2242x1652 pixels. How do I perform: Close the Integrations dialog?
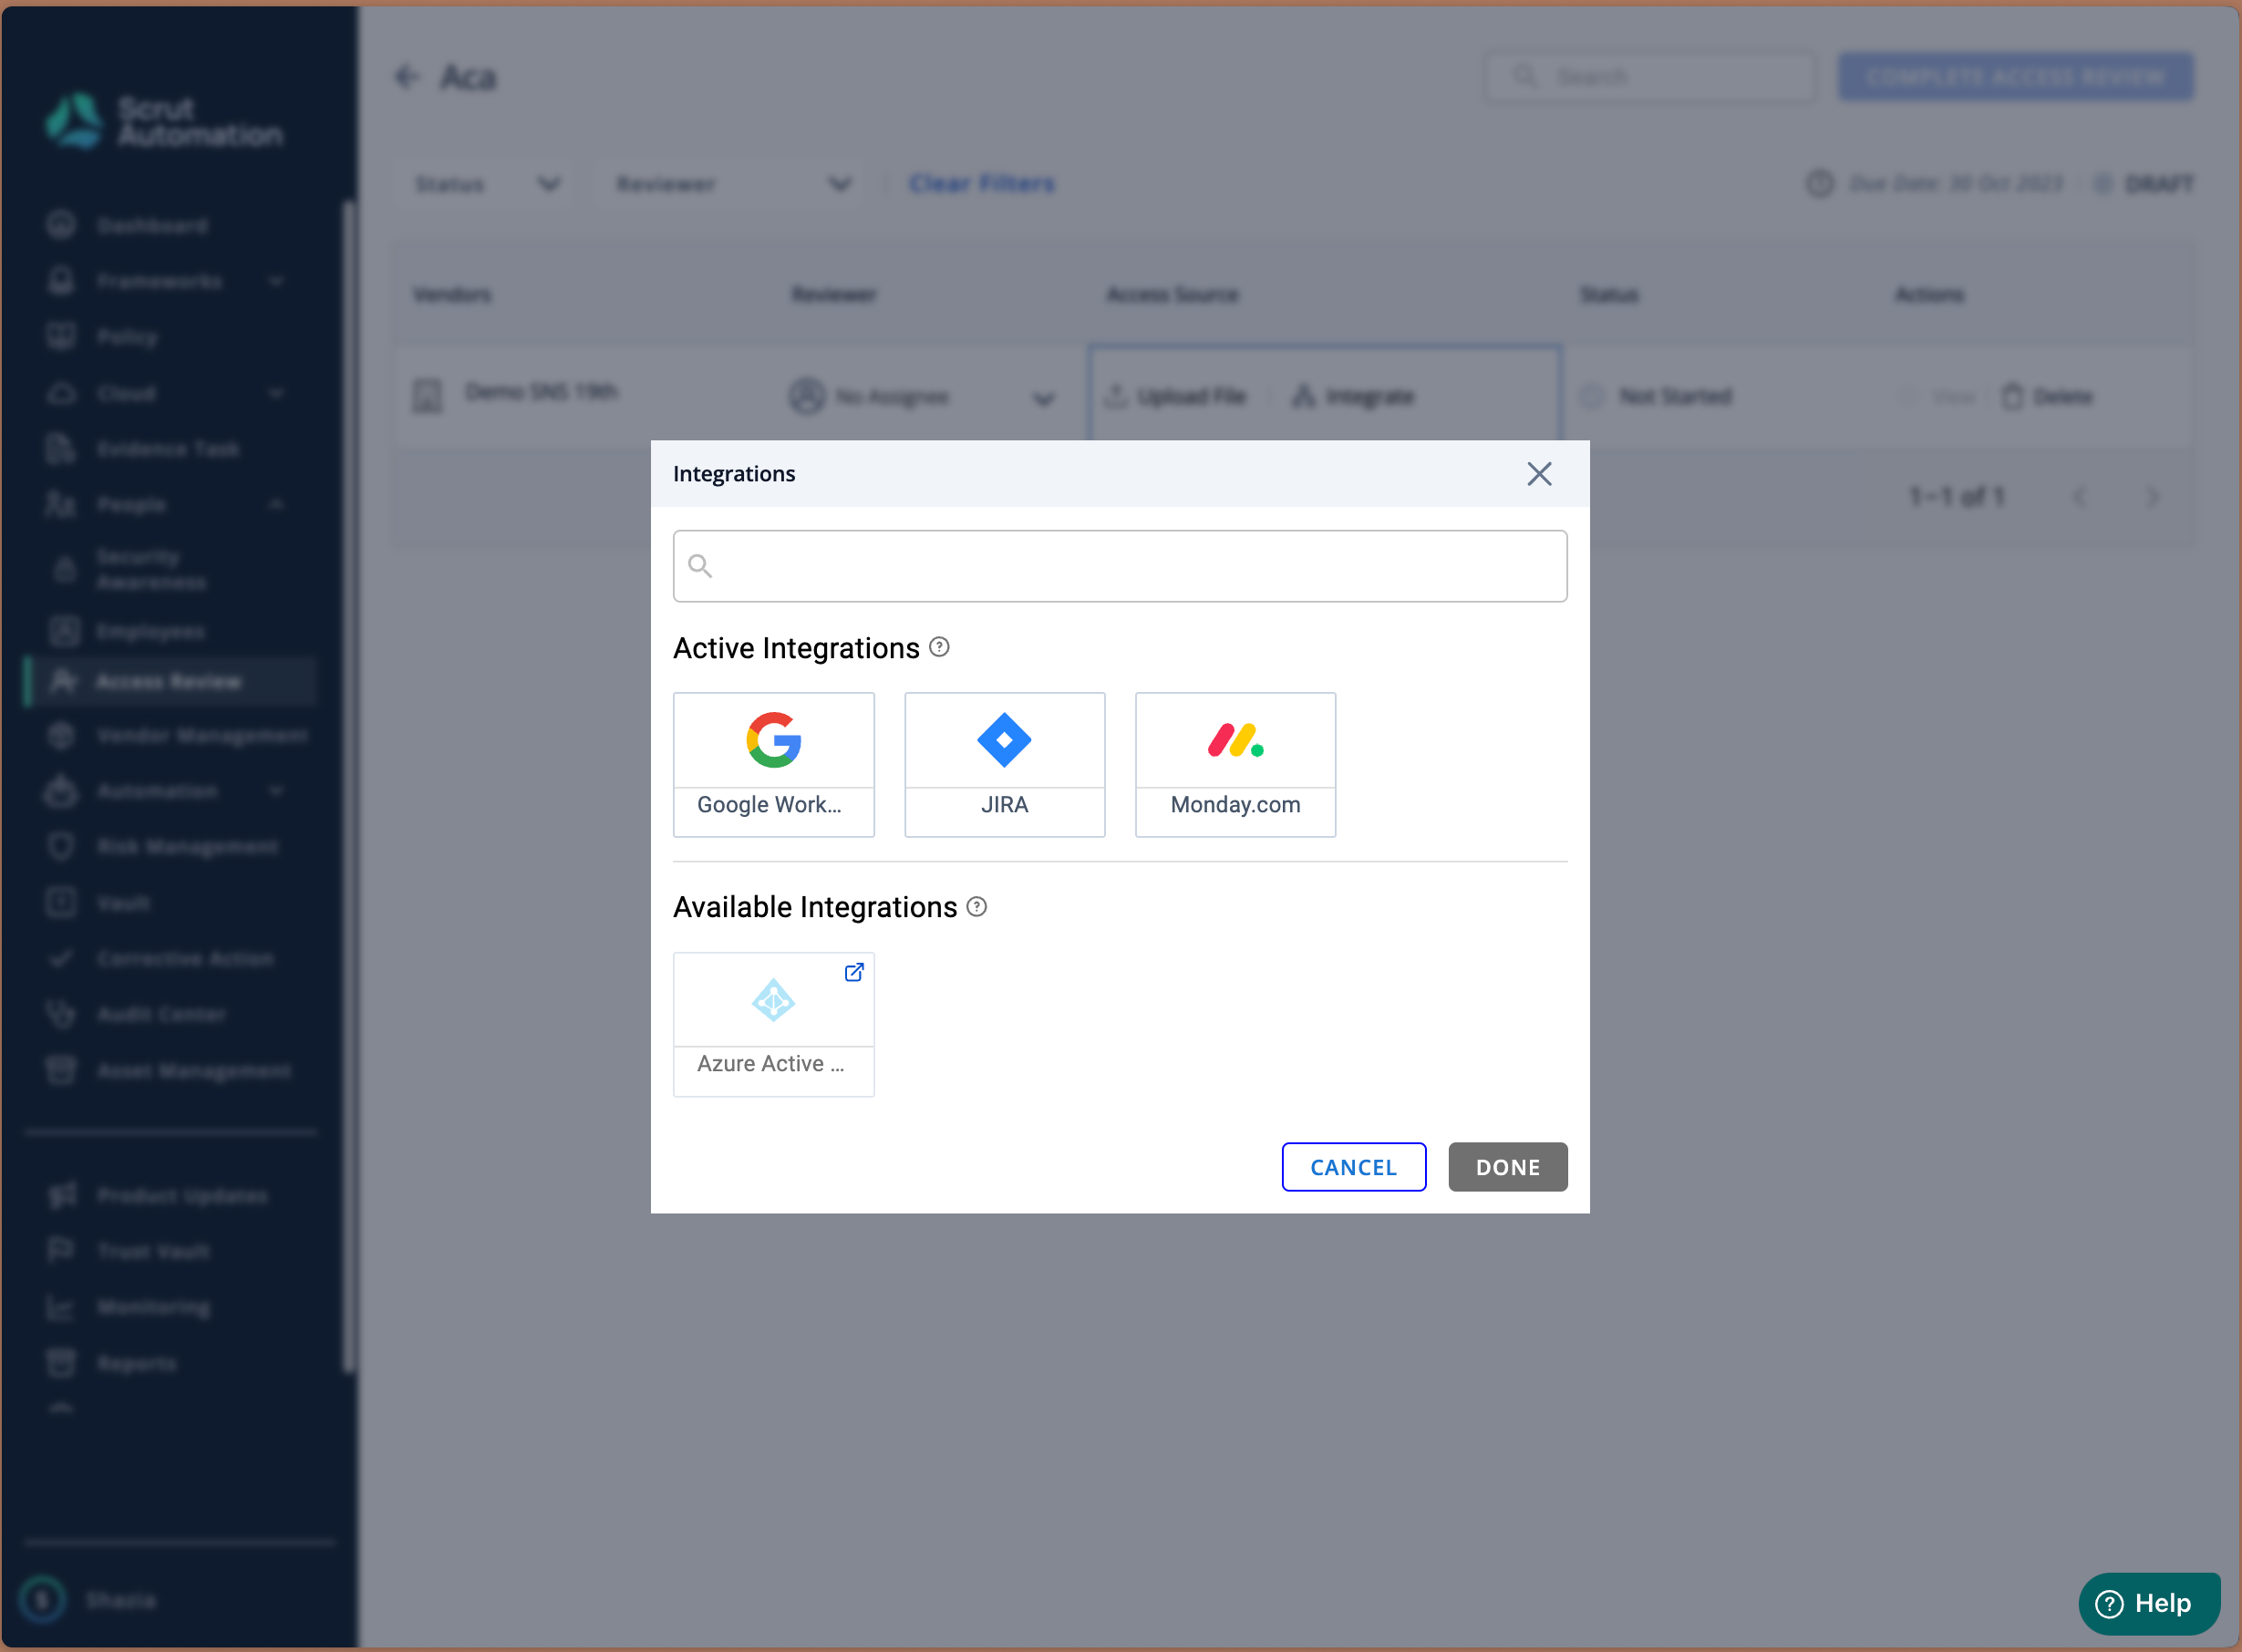click(1539, 474)
